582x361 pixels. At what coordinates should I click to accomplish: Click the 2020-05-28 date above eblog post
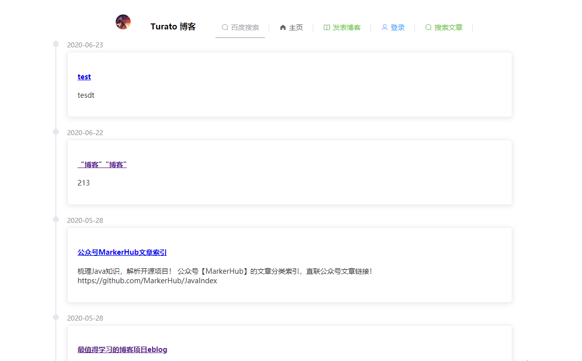(x=85, y=318)
